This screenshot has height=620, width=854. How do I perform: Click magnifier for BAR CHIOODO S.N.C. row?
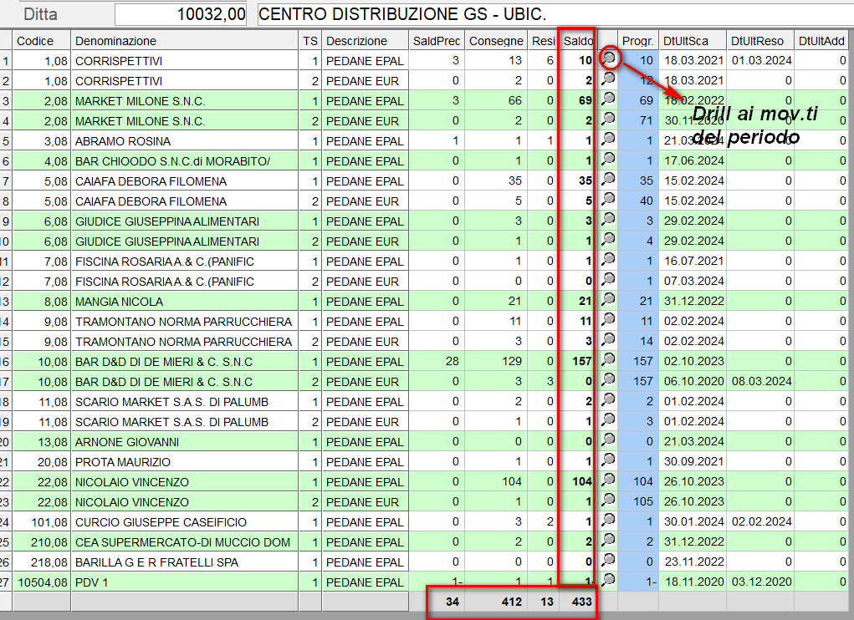(608, 160)
